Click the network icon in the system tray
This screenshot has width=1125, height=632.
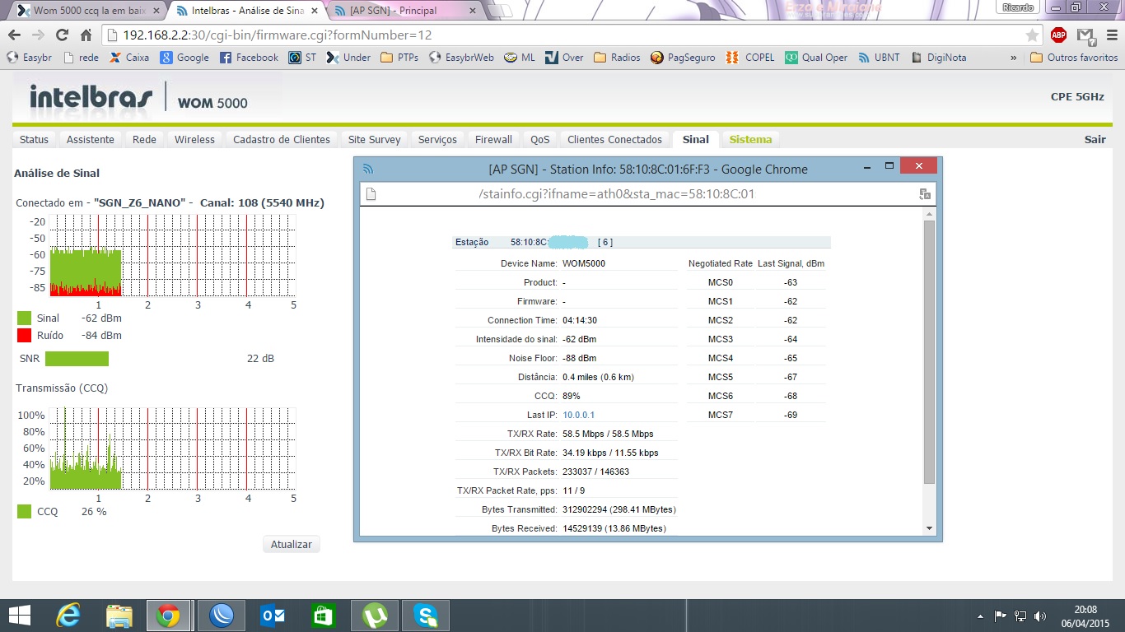pos(1020,616)
